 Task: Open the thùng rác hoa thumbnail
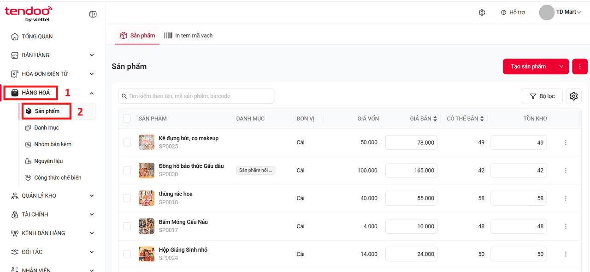147,198
